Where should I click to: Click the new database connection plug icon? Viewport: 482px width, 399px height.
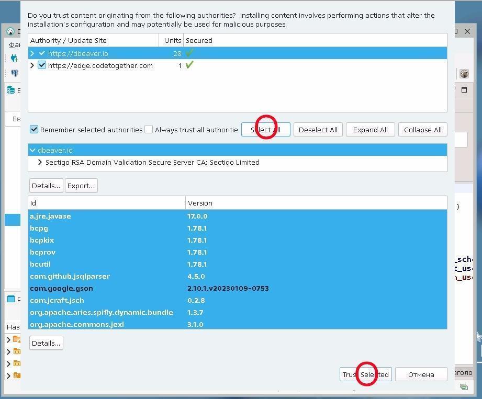point(14,59)
